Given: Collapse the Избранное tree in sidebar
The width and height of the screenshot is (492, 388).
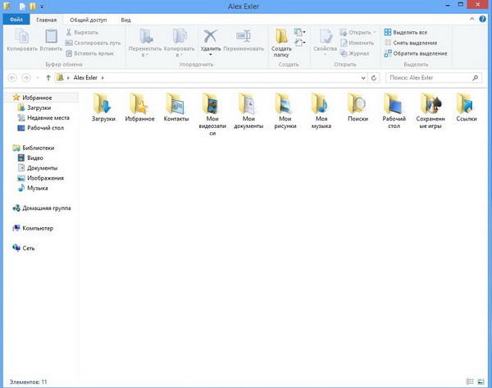Looking at the screenshot, I should coord(7,98).
